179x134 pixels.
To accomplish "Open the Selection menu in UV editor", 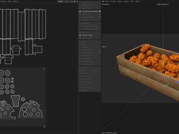I will click(x=3, y=1).
